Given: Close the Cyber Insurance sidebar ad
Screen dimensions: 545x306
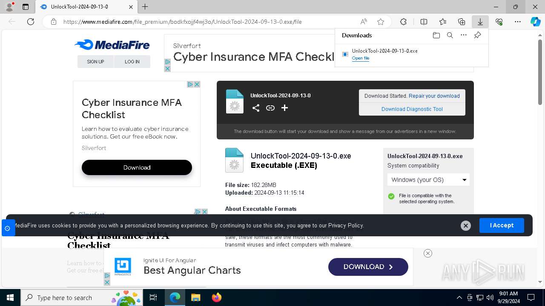Looking at the screenshot, I should pyautogui.click(x=197, y=84).
